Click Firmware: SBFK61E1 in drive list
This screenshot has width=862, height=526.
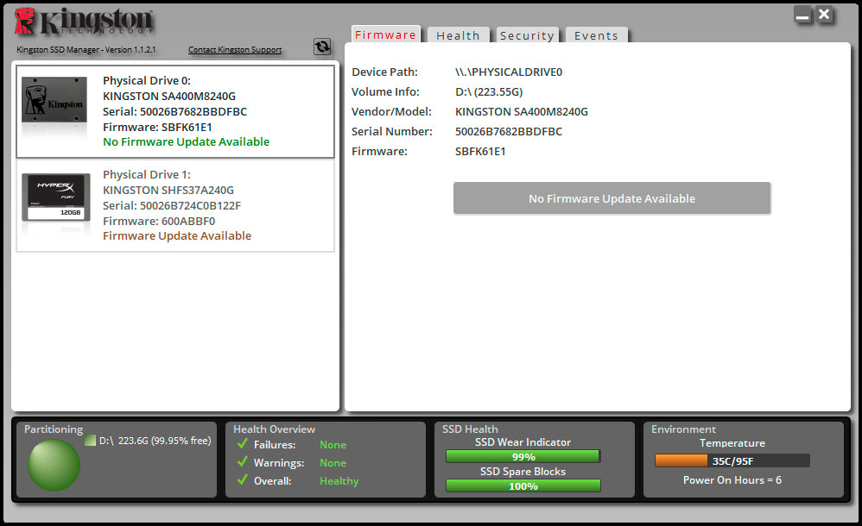coord(157,127)
